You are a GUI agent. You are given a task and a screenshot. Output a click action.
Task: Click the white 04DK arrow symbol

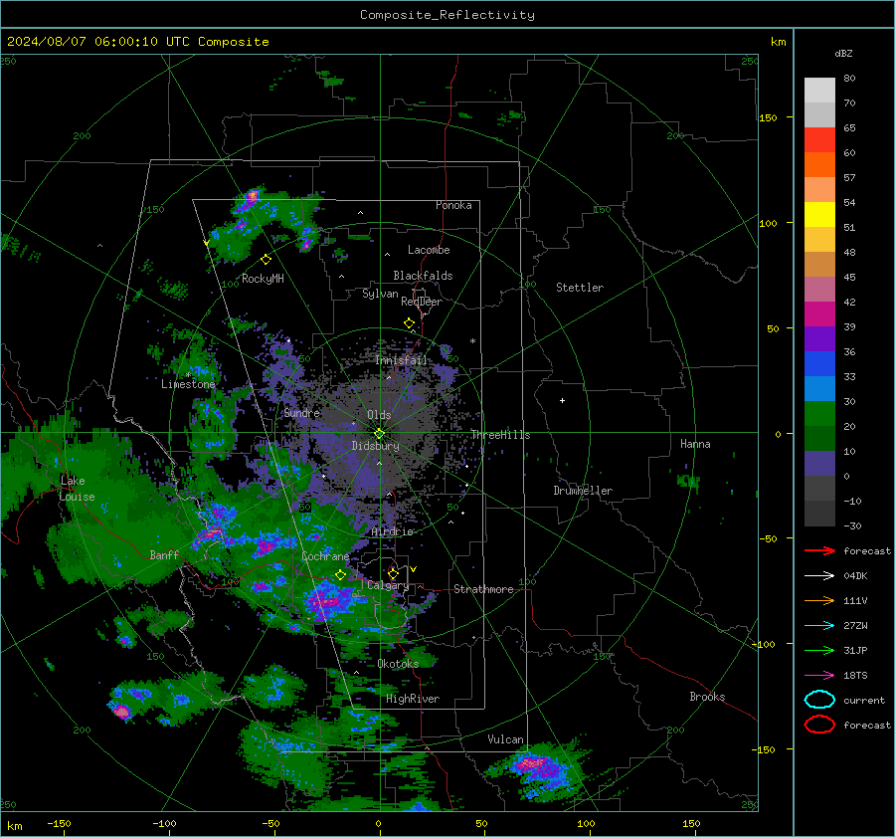819,575
